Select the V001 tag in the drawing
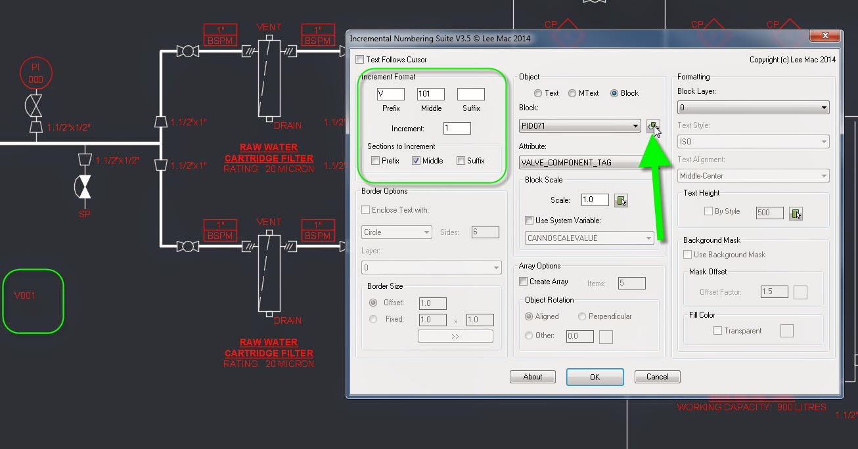 (x=25, y=296)
